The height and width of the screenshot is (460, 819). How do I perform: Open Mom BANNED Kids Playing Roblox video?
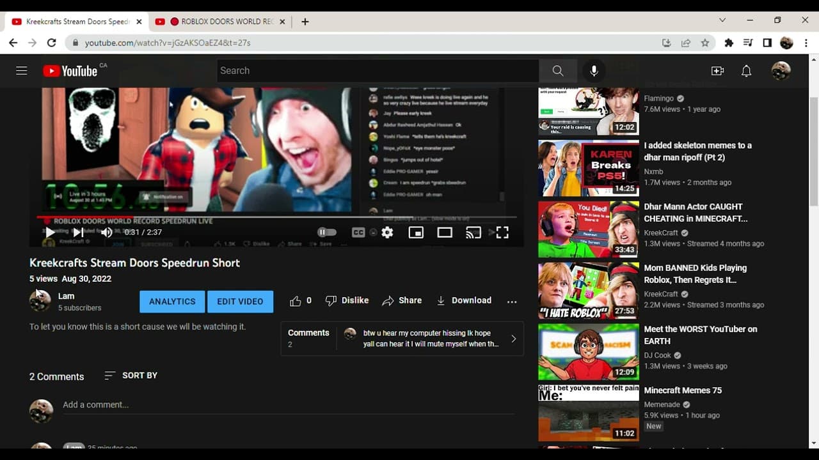coord(695,274)
